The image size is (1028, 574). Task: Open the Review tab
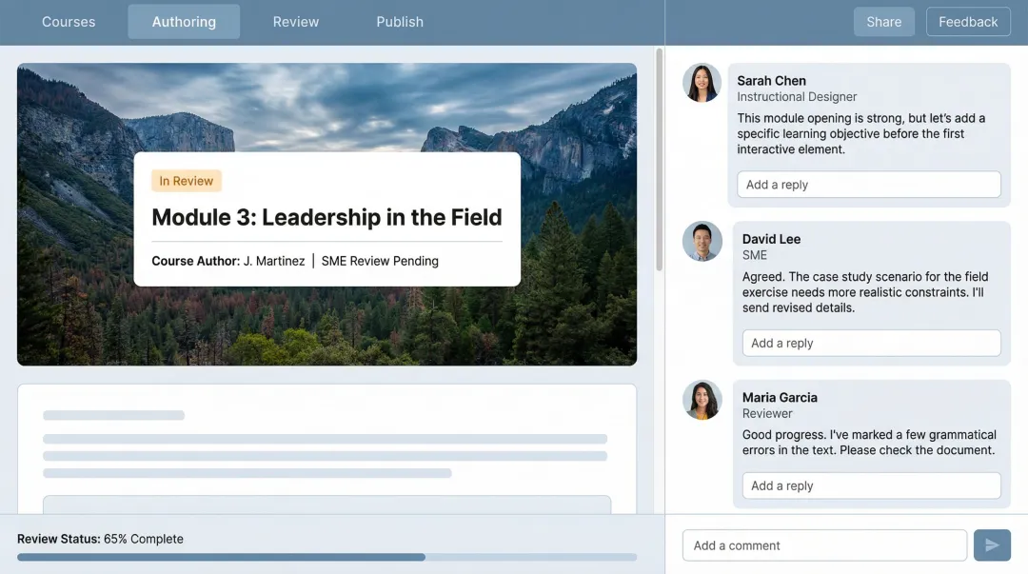tap(295, 21)
